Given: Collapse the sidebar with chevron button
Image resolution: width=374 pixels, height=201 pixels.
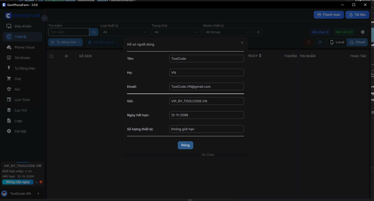Looking at the screenshot, I should (x=44, y=18).
